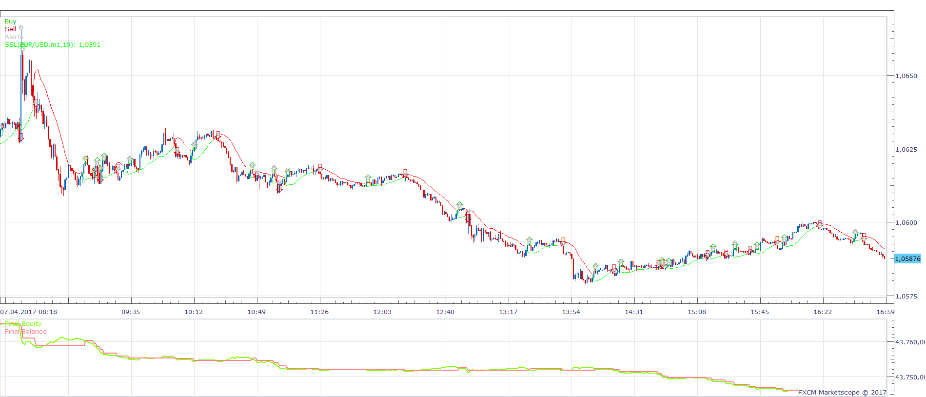The image size is (926, 397).
Task: Click the grey 2 badge beside Sell label
Action: point(21,28)
